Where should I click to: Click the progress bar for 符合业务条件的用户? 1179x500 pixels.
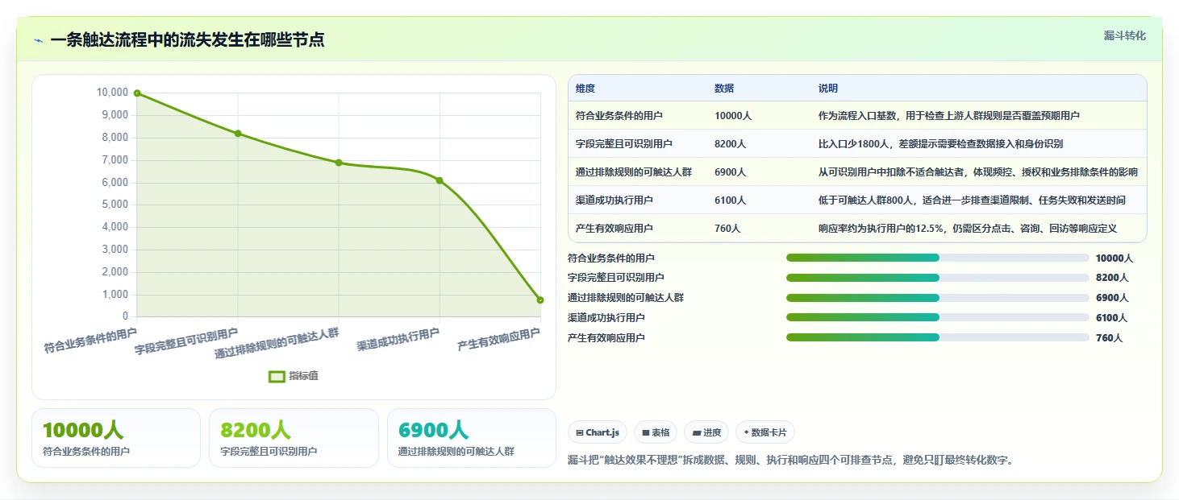point(937,258)
